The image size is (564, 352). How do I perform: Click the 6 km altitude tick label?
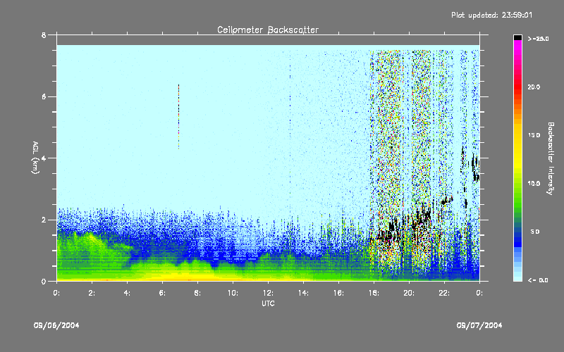[x=44, y=97]
